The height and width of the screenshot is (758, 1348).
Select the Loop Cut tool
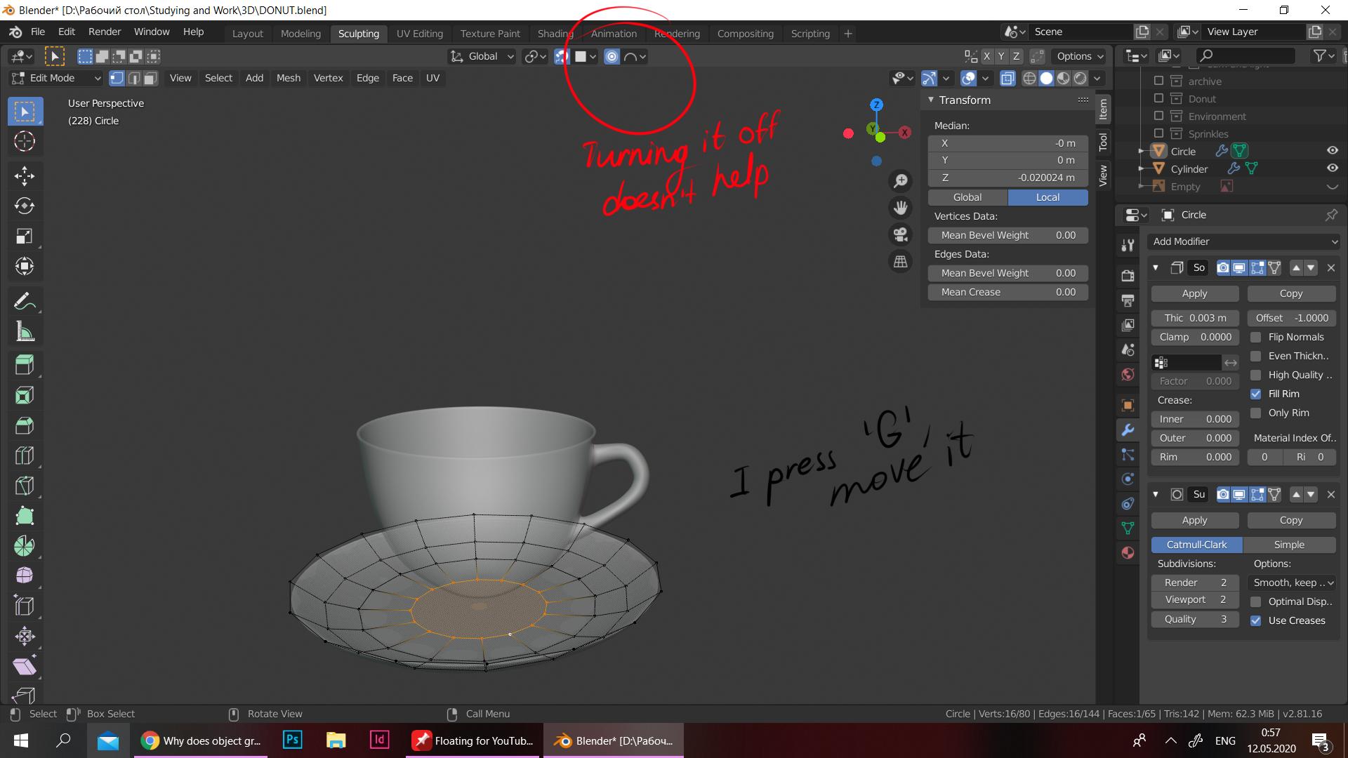coord(25,456)
